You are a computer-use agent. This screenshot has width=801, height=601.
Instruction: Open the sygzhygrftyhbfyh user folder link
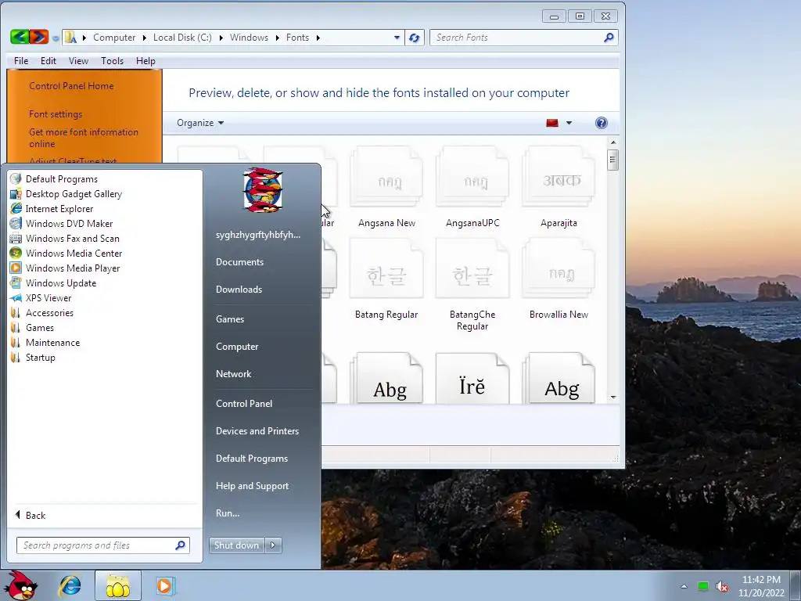coord(258,235)
